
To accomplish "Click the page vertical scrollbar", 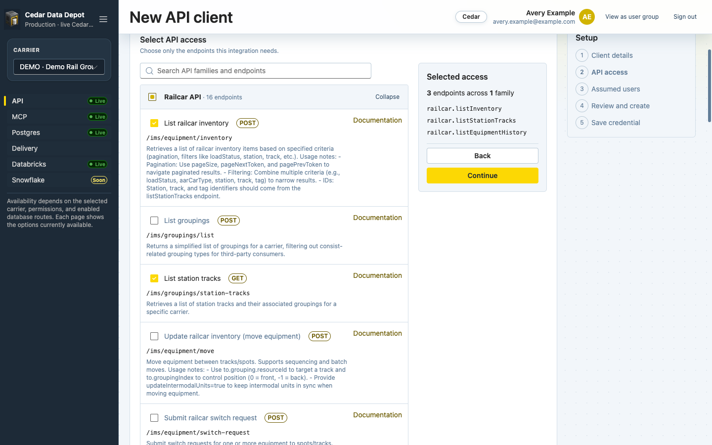I will pos(710,86).
